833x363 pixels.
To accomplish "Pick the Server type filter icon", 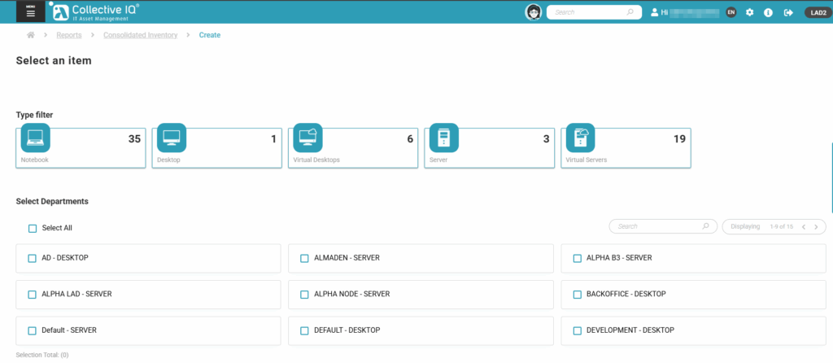I will 443,137.
